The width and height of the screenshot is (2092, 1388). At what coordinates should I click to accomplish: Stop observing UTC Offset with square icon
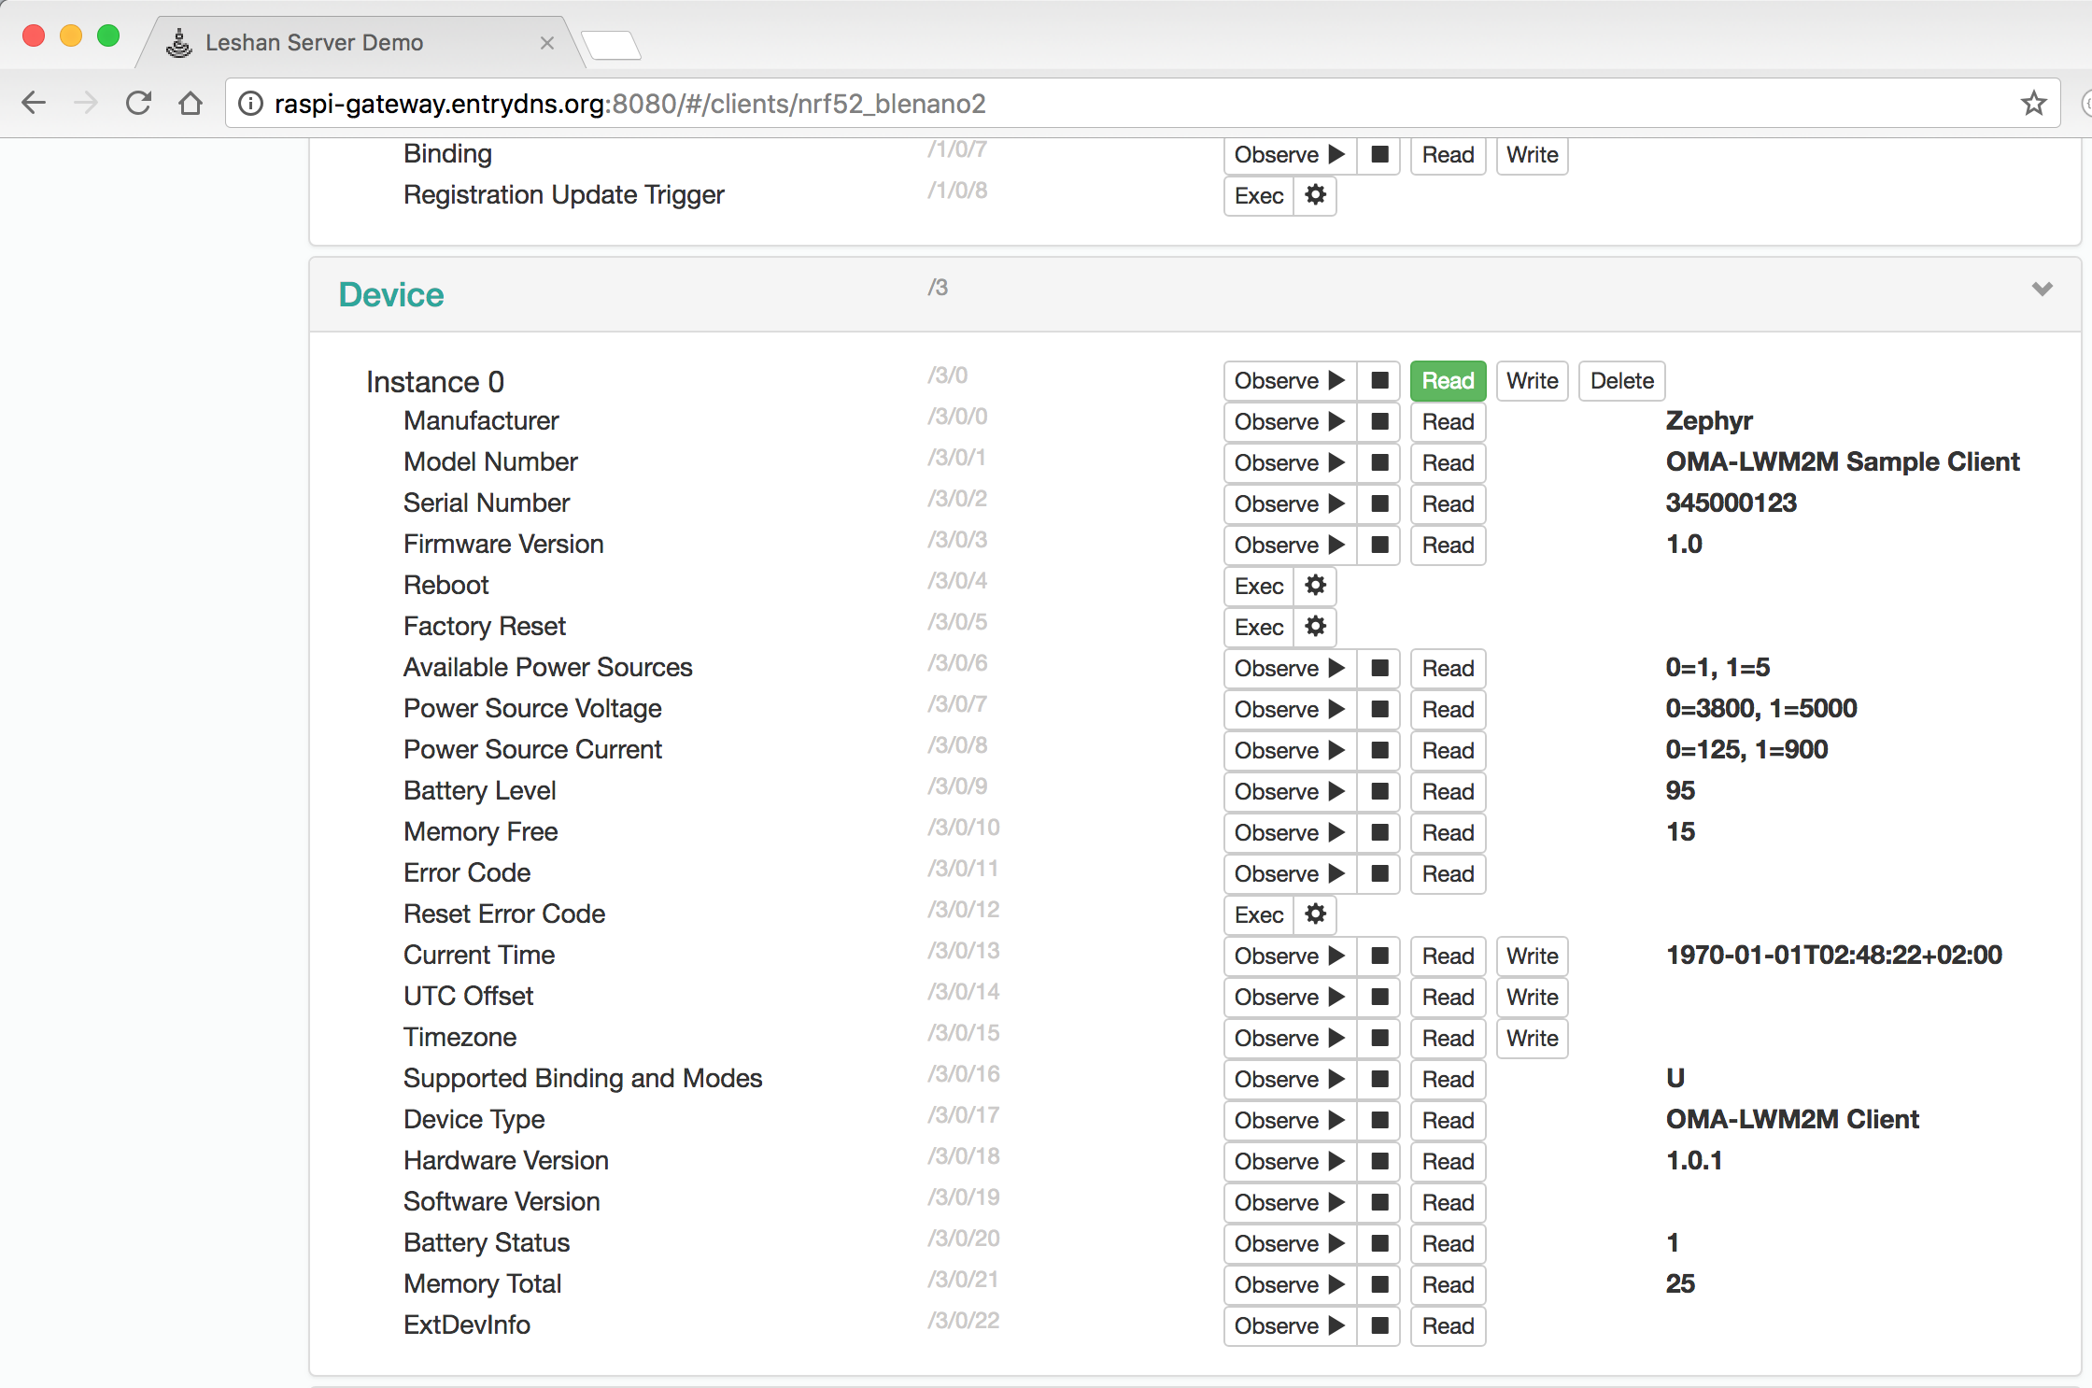(1378, 998)
